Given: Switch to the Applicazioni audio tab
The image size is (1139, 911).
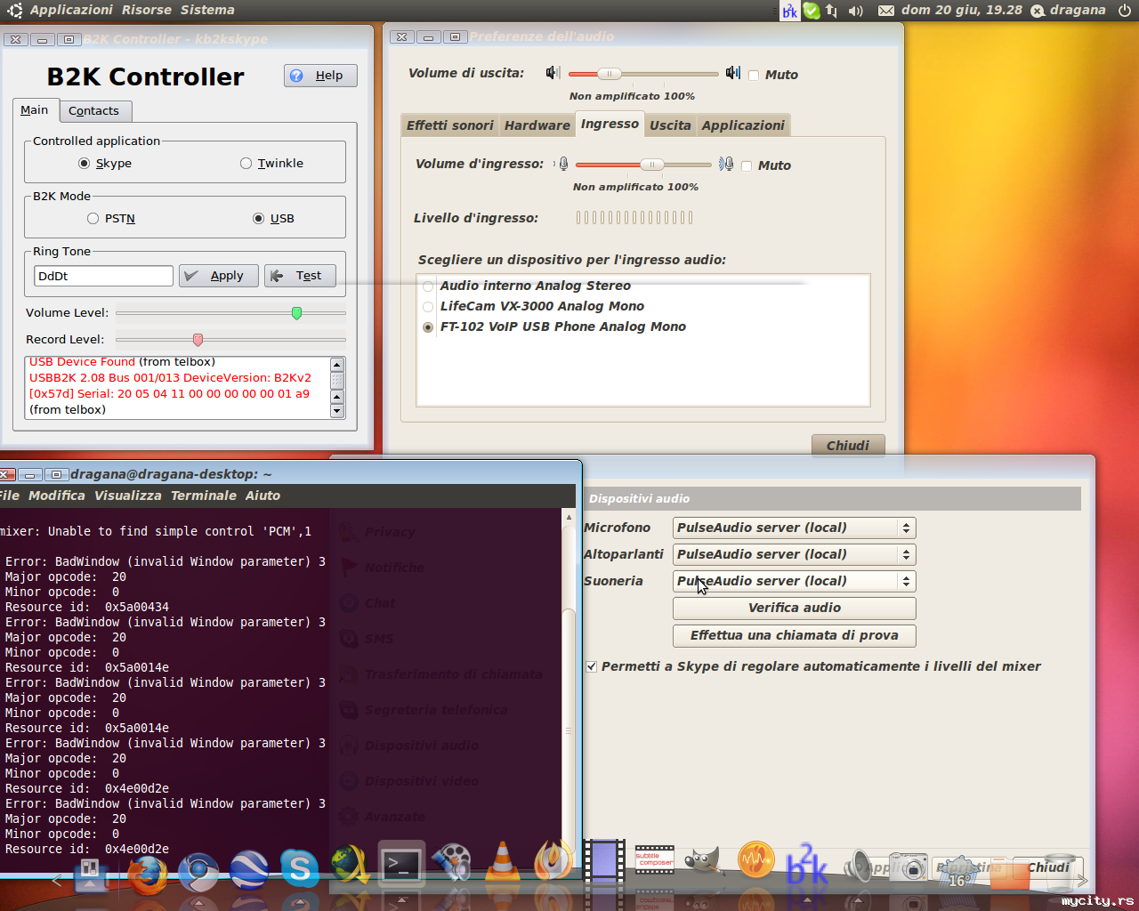Looking at the screenshot, I should click(743, 125).
